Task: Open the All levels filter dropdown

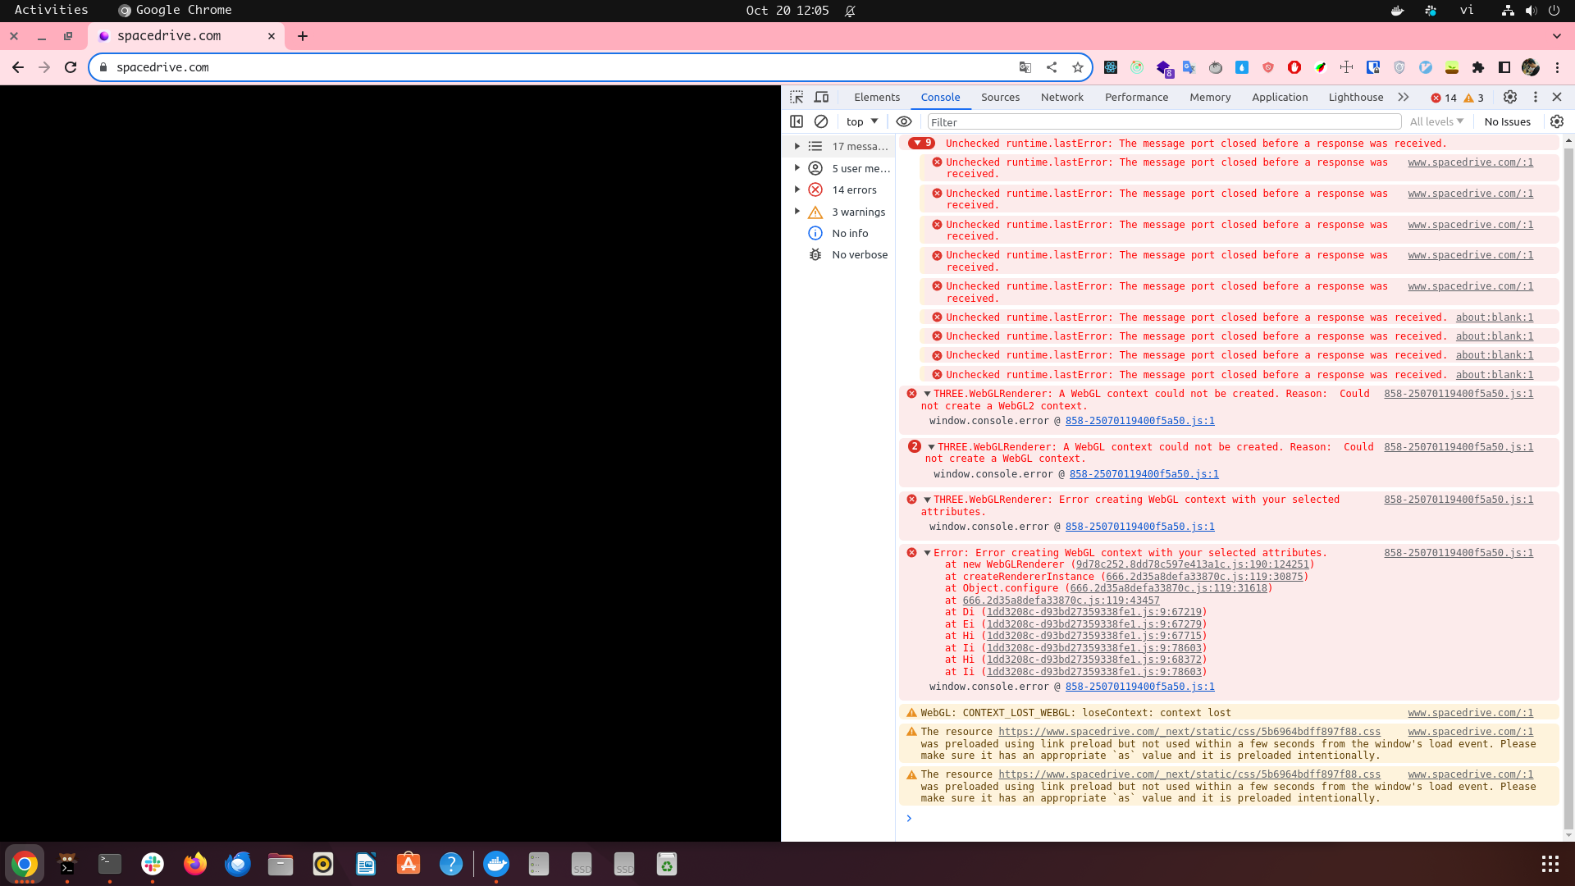Action: tap(1436, 121)
